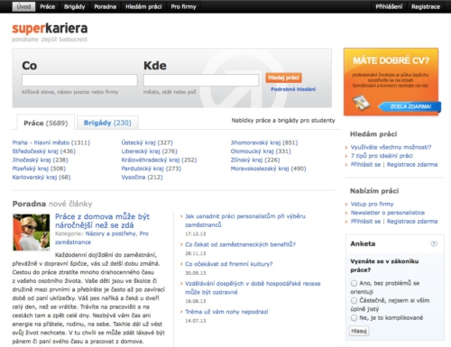The height and width of the screenshot is (347, 451).
Task: Open Poradna in the top menu
Action: point(105,6)
